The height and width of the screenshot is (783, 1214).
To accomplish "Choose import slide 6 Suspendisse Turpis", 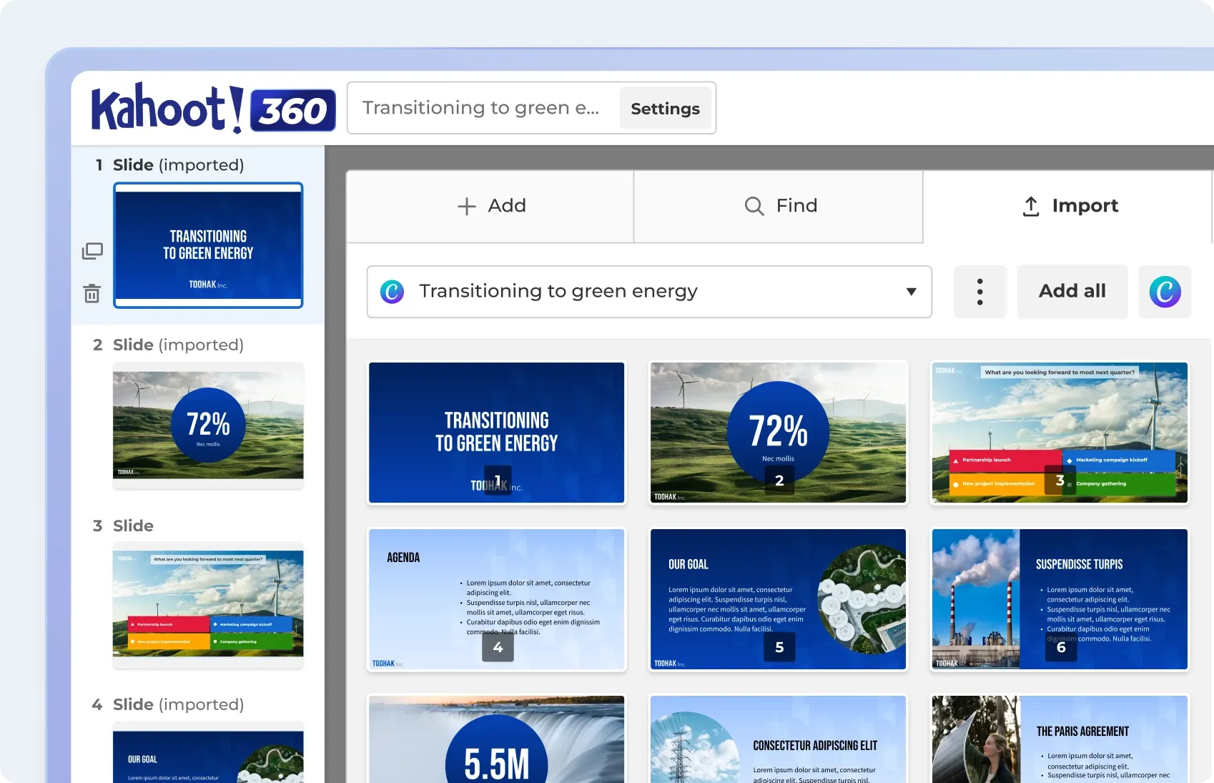I will (1060, 599).
